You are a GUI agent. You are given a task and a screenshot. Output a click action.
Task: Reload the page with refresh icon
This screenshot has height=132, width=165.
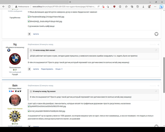click(x=9, y=7)
